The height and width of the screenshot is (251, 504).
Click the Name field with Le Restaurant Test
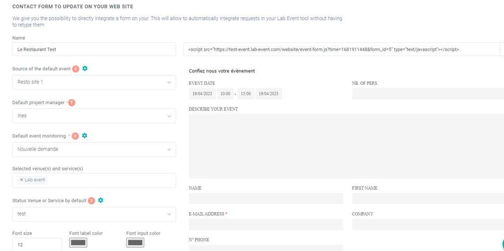click(94, 49)
